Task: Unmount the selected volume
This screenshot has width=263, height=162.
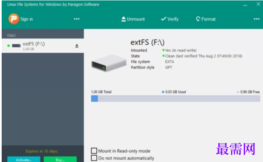Action: [133, 19]
